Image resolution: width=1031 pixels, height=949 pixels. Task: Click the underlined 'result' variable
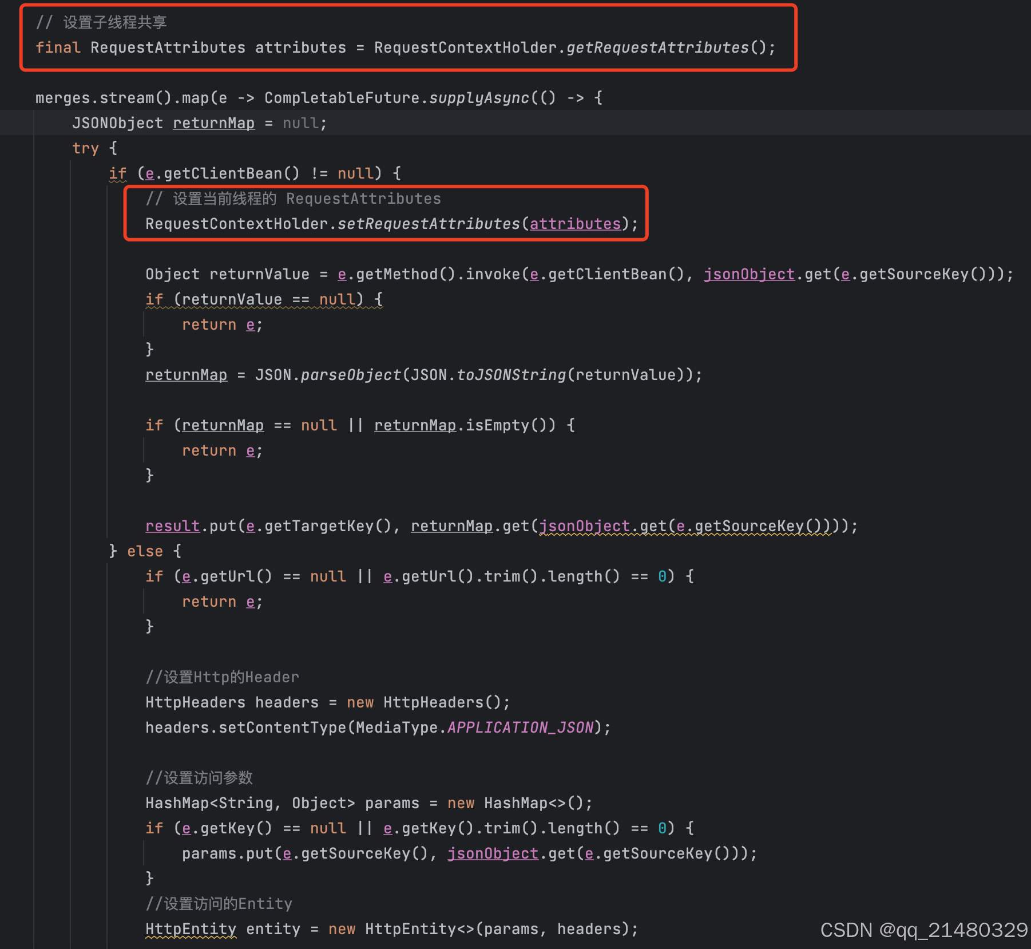(x=172, y=526)
